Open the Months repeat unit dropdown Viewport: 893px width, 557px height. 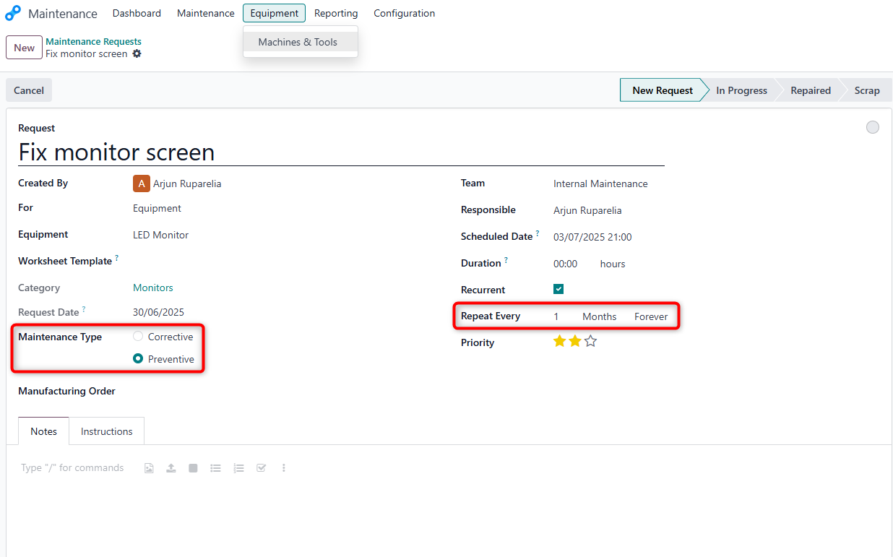(x=599, y=316)
